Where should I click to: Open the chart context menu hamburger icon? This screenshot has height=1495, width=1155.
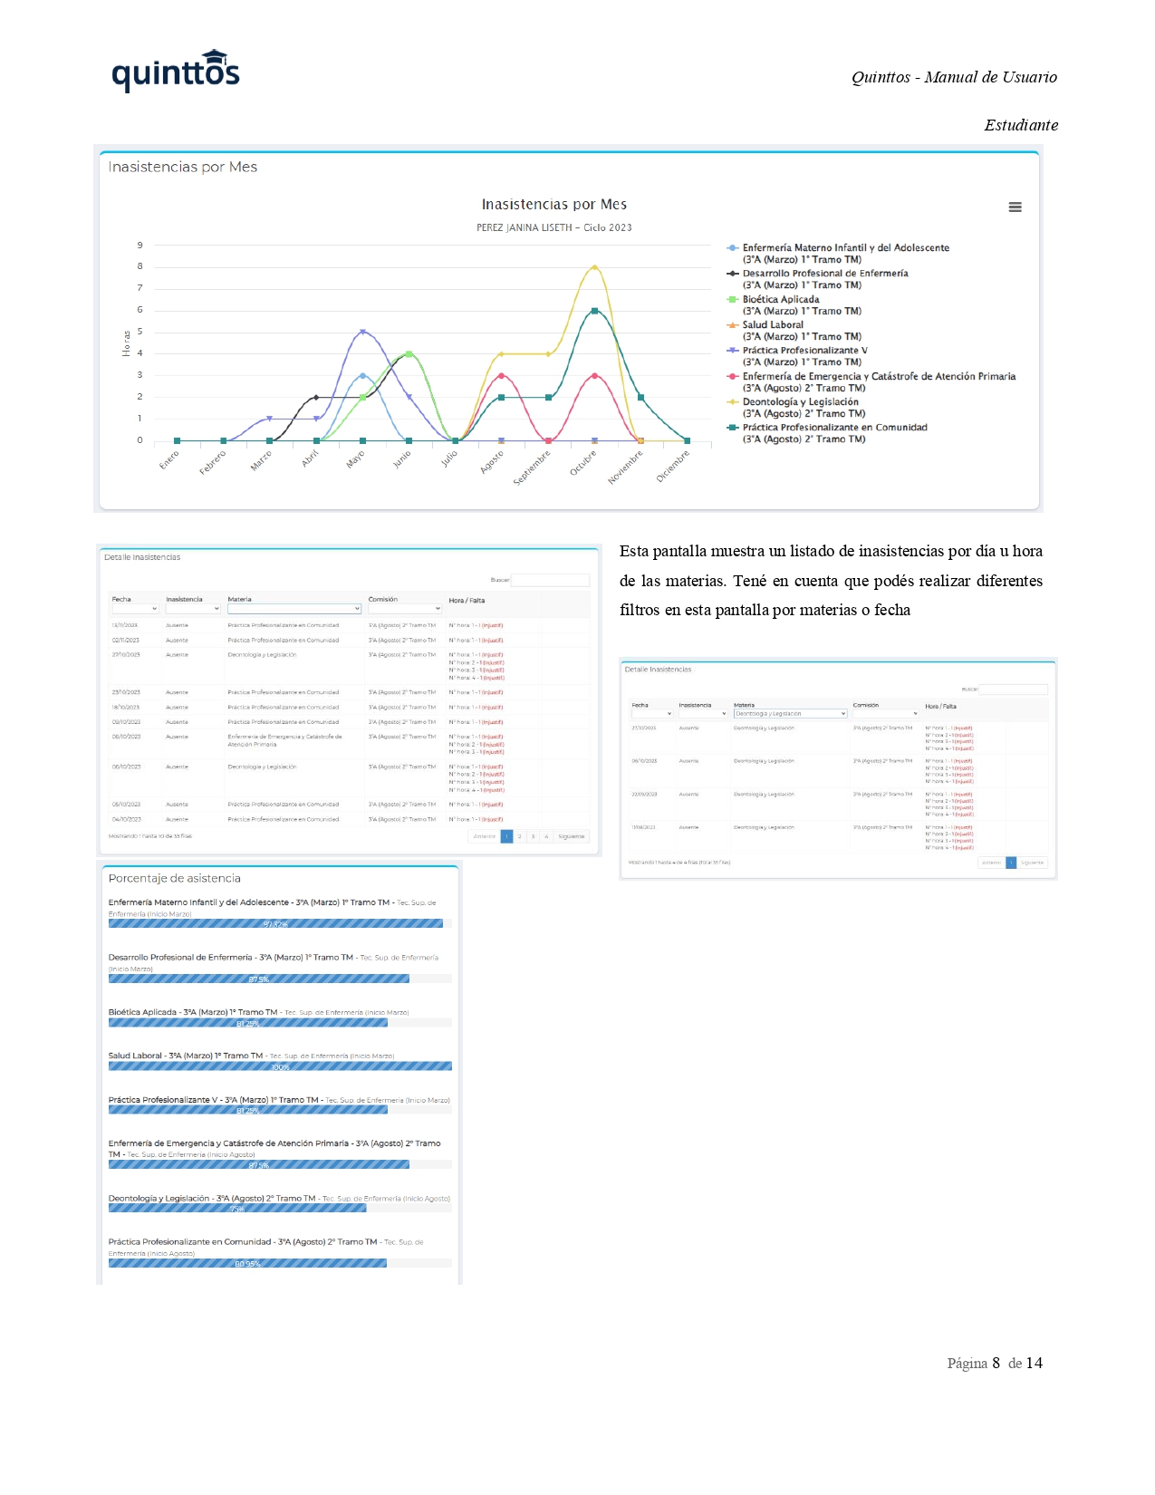tap(1015, 207)
